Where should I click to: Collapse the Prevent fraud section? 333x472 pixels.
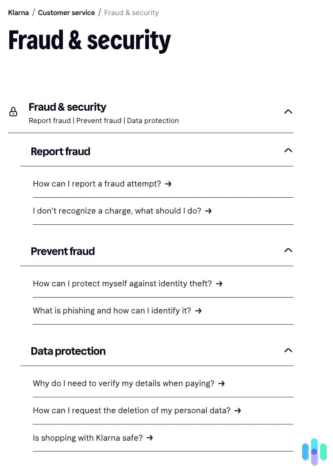[x=288, y=250]
